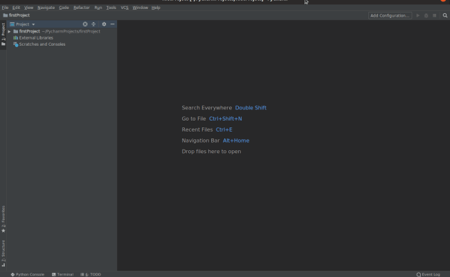This screenshot has width=450, height=277.
Task: Toggle the 2: Favorites side tab
Action: [3, 219]
